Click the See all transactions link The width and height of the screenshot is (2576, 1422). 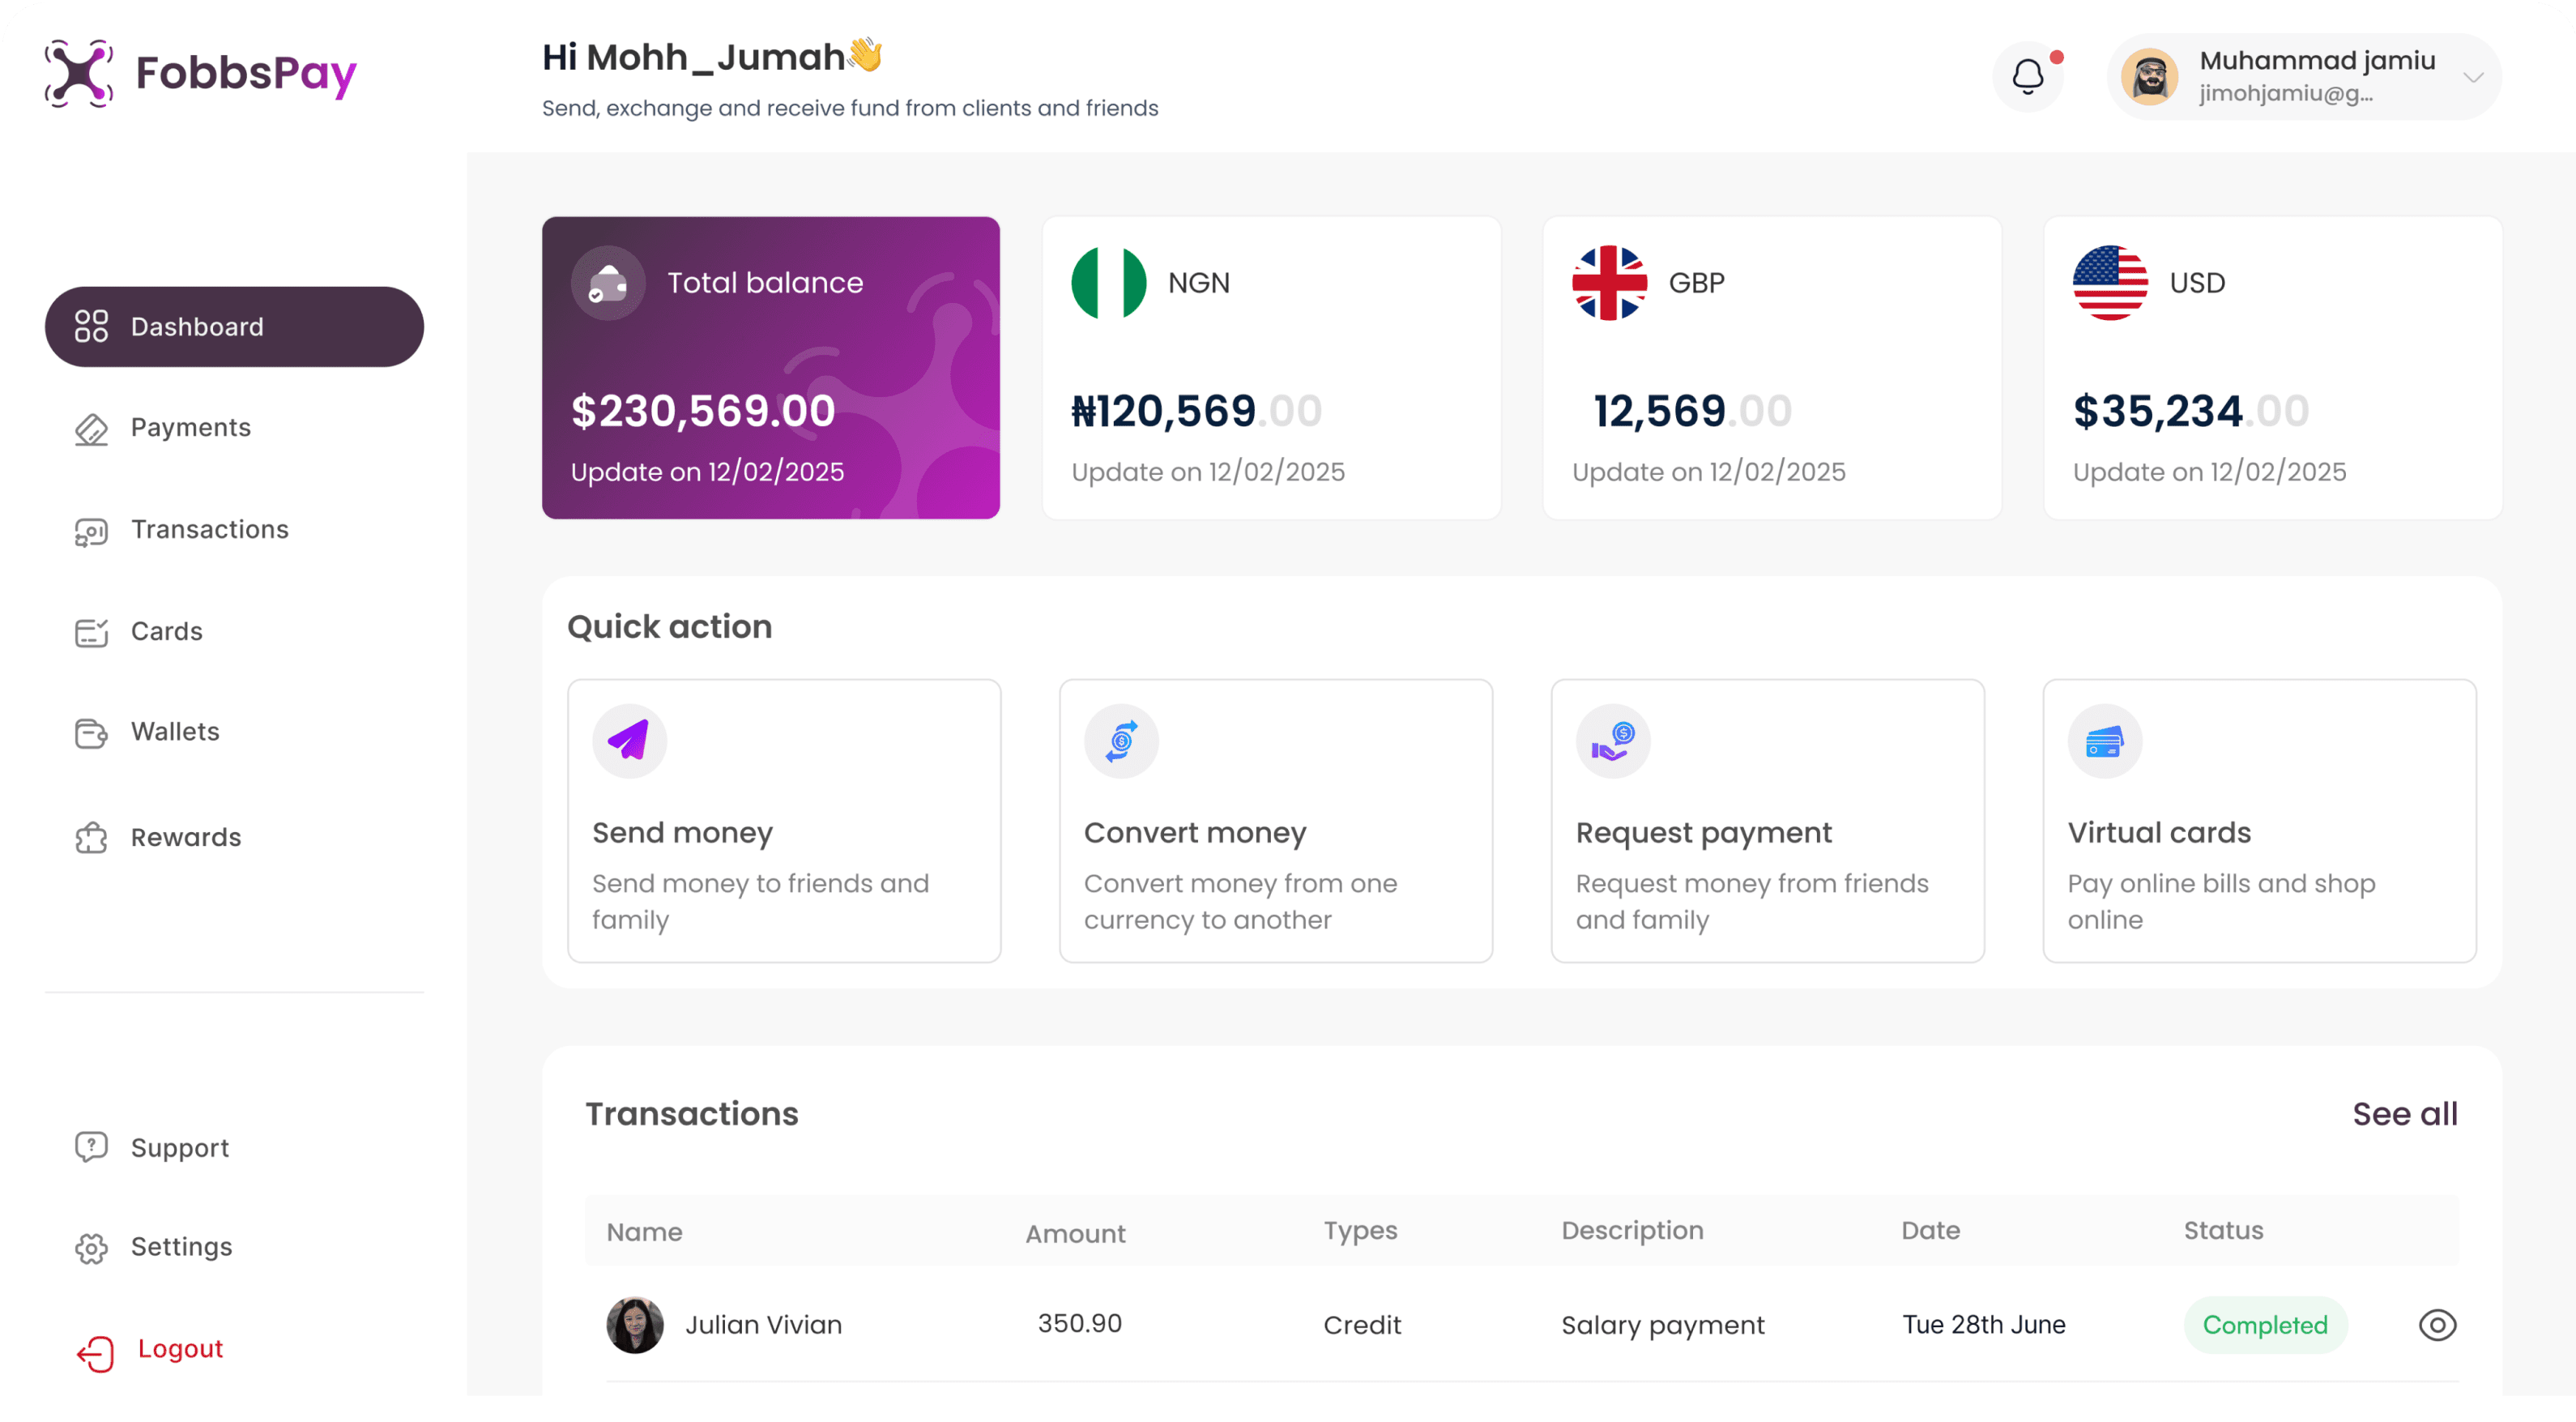pyautogui.click(x=2404, y=1114)
